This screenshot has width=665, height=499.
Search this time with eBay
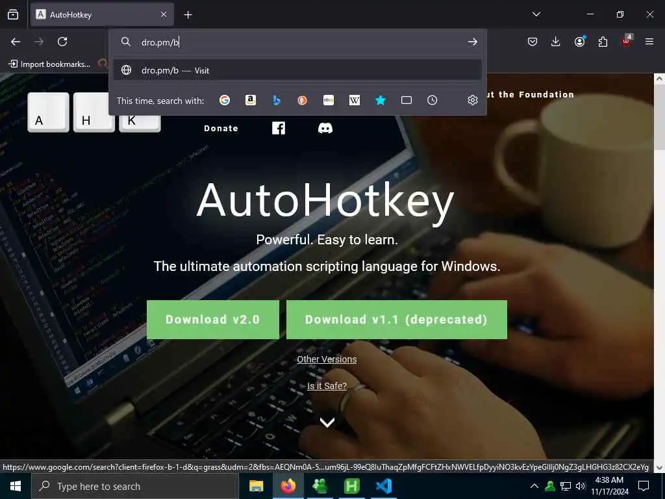click(x=329, y=100)
